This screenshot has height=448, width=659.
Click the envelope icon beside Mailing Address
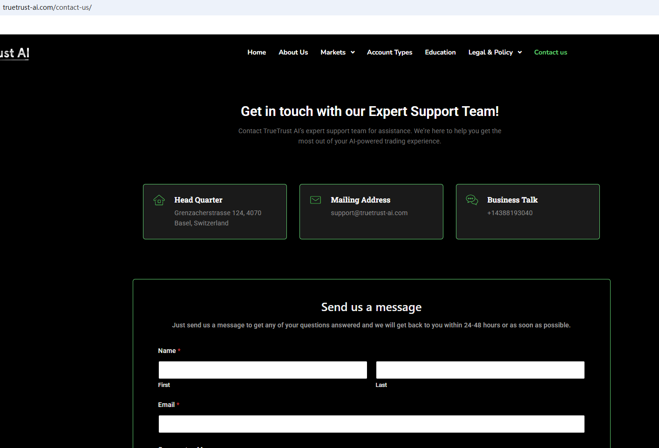coord(315,200)
